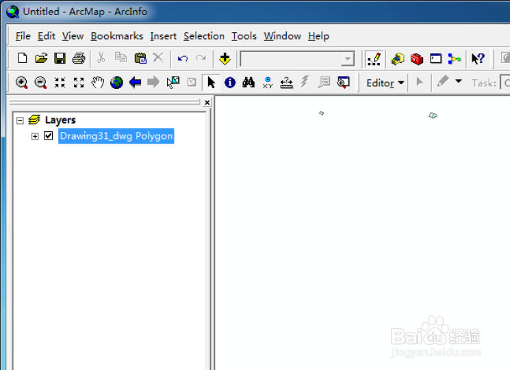Viewport: 510px width, 370px height.
Task: Open the Edit menu
Action: [47, 36]
